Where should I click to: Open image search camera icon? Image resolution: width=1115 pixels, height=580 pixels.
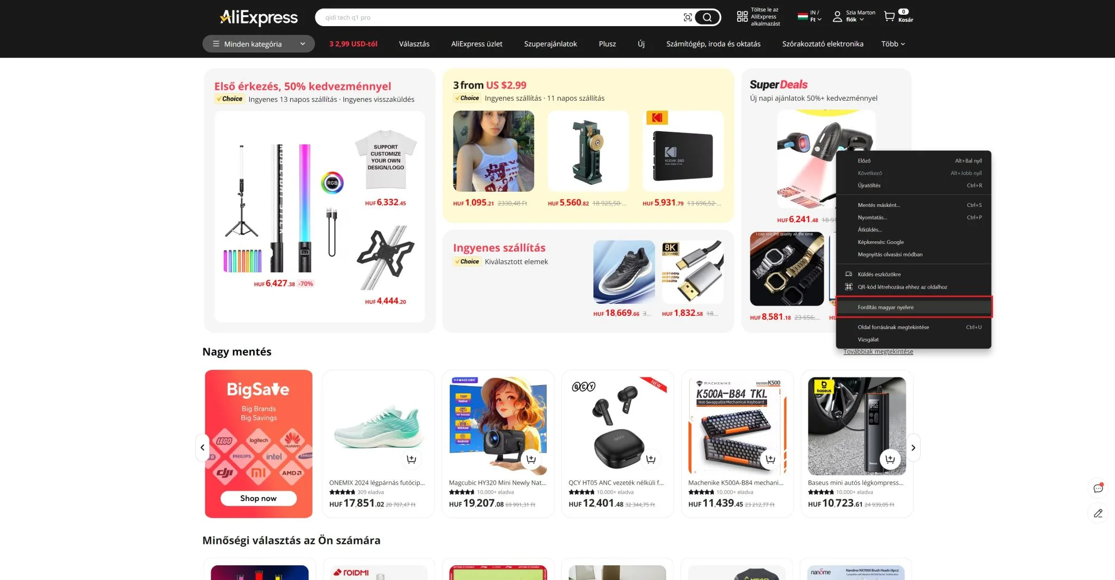pos(688,17)
